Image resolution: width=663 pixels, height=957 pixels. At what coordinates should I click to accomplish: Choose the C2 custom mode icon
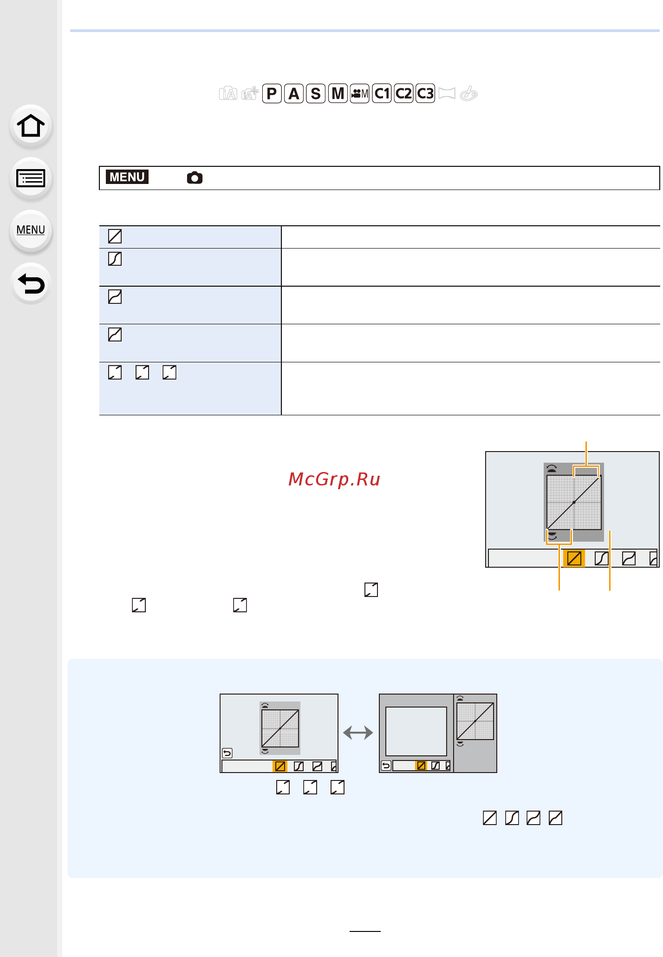point(404,94)
